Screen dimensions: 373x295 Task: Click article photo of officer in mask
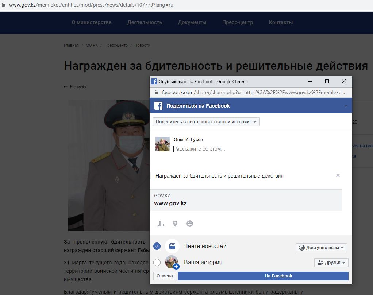109,166
